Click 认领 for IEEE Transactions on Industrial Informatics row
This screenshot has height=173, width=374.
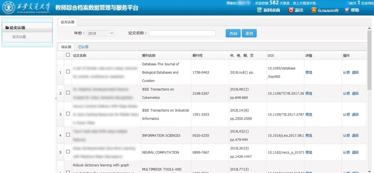(x=346, y=114)
